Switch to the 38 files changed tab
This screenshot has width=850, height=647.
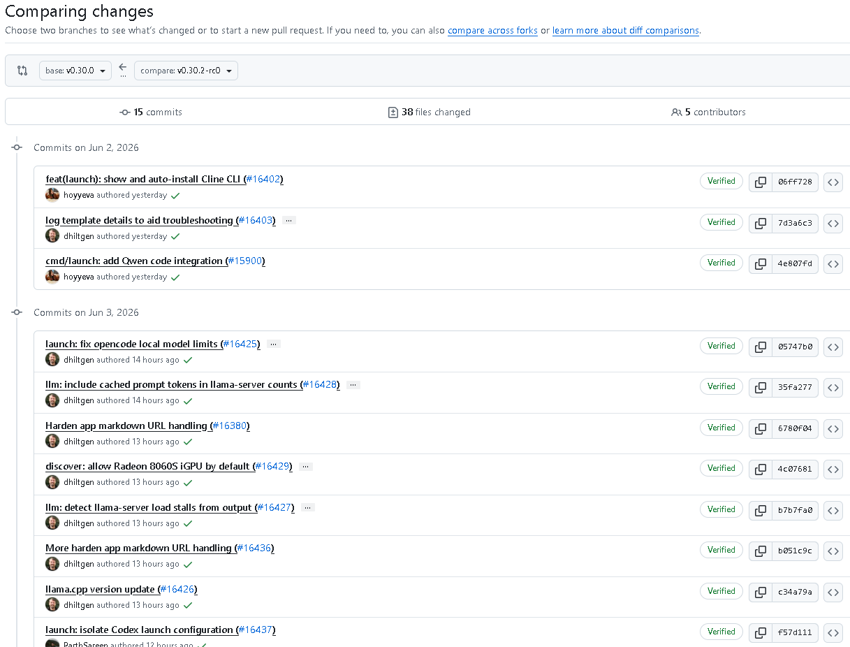[x=430, y=112]
